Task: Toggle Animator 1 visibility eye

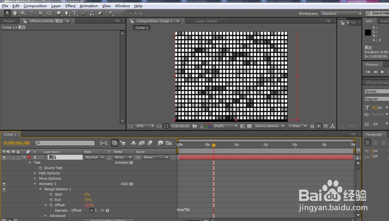Action: click(4, 184)
